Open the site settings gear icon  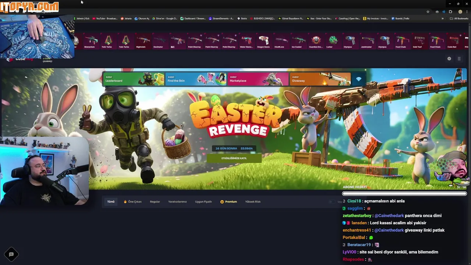449,59
